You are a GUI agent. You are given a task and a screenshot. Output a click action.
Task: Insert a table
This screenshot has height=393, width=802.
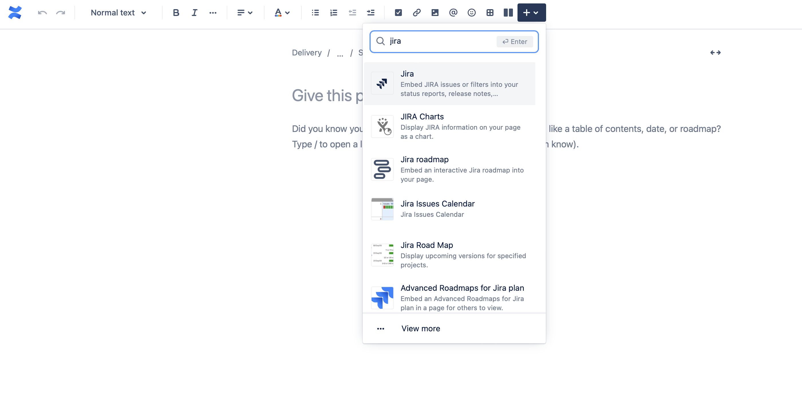point(490,13)
